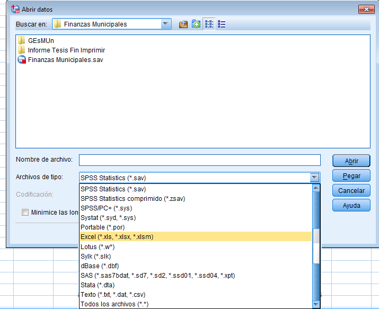
Task: Choose dBase (*.dbf) option
Action: (196, 266)
